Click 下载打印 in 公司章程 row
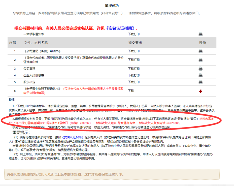This screenshot has width=234, height=186. pos(134,69)
